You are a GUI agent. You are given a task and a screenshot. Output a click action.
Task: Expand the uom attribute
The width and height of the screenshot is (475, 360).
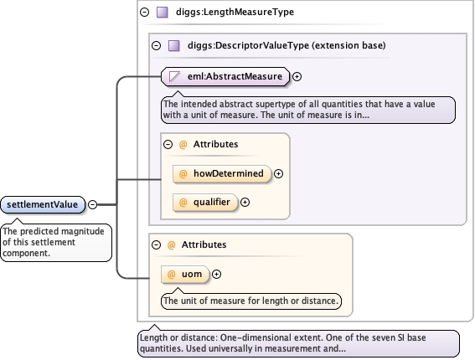pyautogui.click(x=216, y=275)
